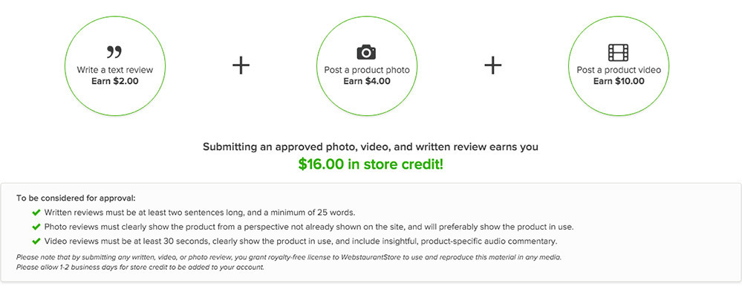Select the 'Post a product video' label
This screenshot has width=742, height=301.
(x=619, y=70)
